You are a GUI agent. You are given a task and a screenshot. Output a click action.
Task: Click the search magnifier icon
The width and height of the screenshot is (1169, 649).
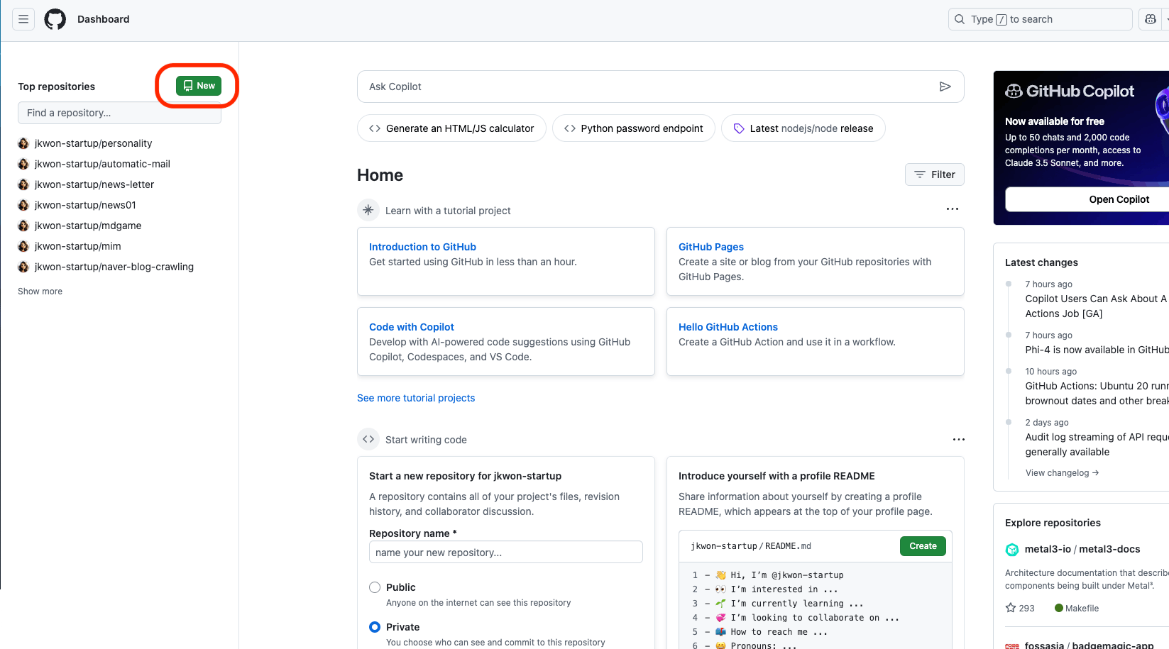960,19
